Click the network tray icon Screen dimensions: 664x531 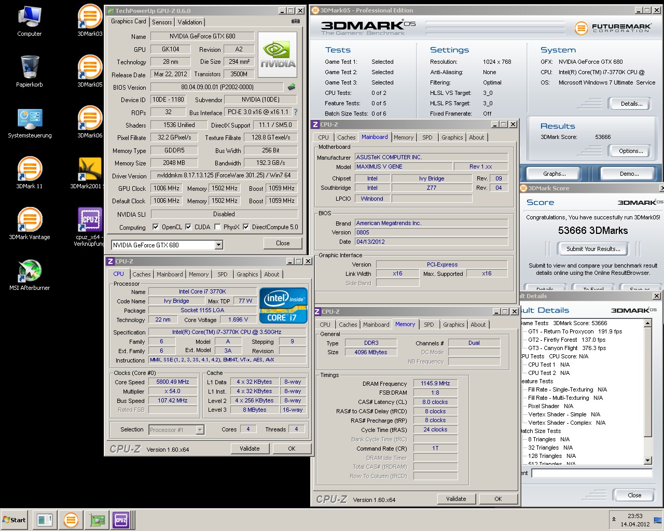click(x=657, y=520)
